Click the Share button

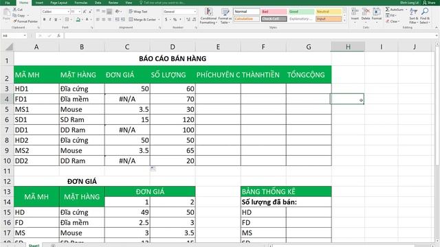[429, 3]
